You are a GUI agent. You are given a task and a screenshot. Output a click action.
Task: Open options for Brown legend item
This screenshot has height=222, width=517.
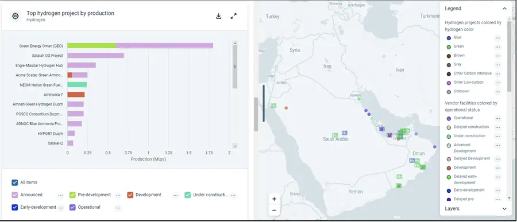tap(497, 56)
